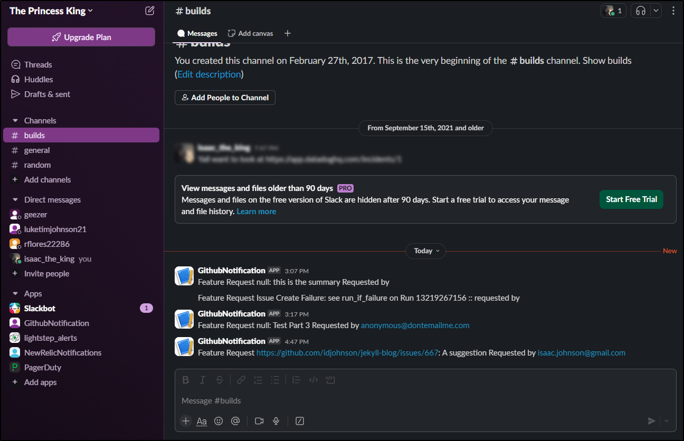The image size is (684, 441).
Task: Click the Upgrade Plan button
Action: pos(81,37)
